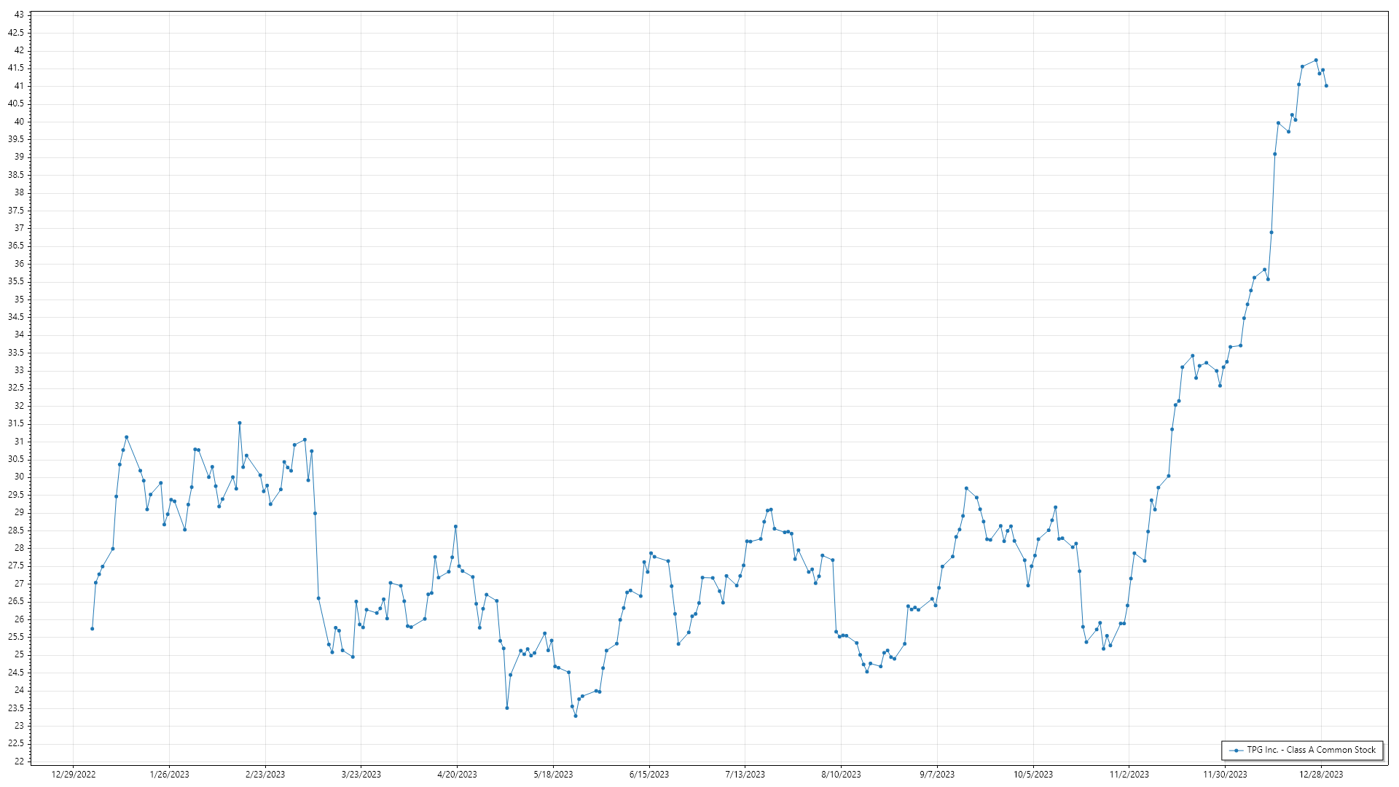
Task: Click the first data point at 25.75
Action: click(x=92, y=628)
